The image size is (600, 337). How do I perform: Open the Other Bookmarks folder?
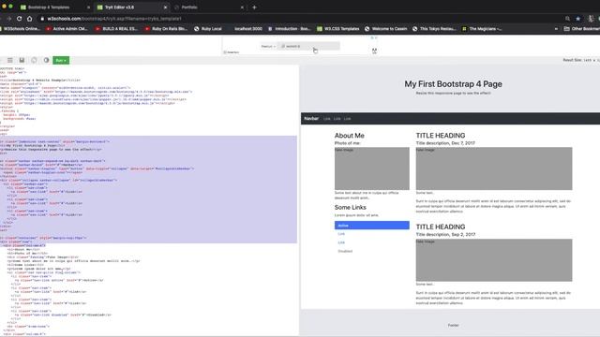click(582, 29)
